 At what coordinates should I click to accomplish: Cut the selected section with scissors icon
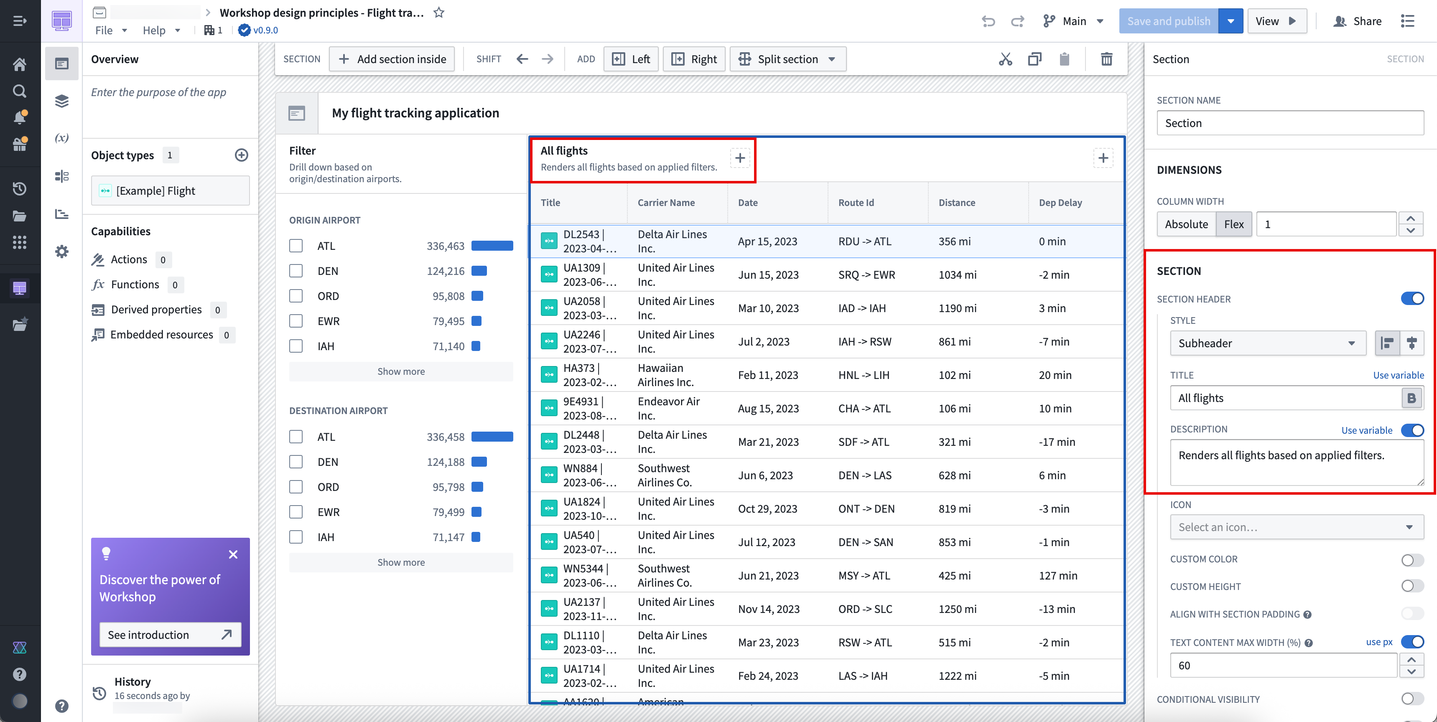(1005, 58)
